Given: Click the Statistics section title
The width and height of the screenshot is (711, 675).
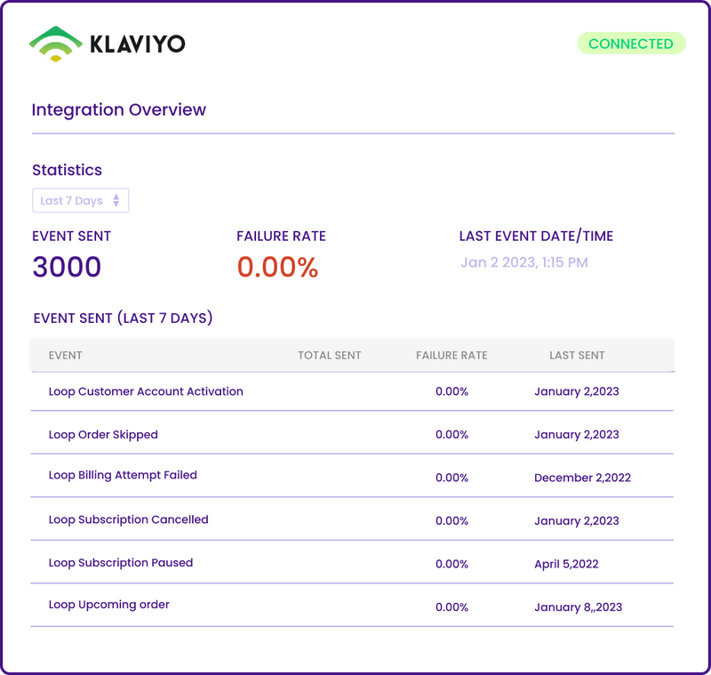Looking at the screenshot, I should [x=68, y=170].
